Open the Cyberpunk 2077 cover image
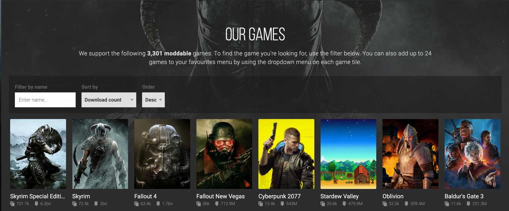Screen dimensions: 509x211 (x=286, y=154)
